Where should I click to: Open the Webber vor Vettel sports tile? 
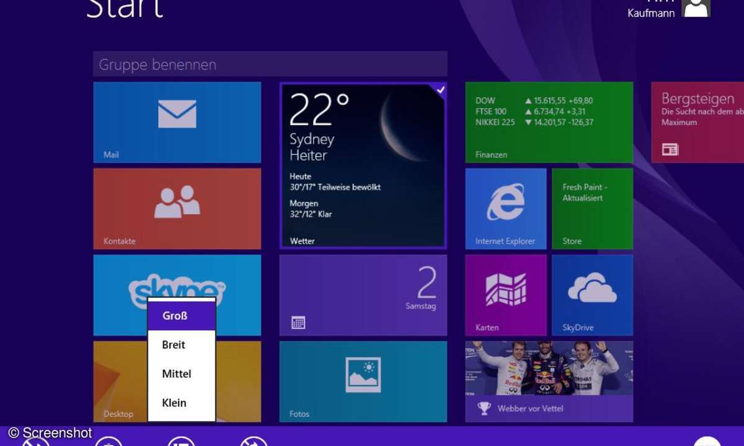click(549, 382)
